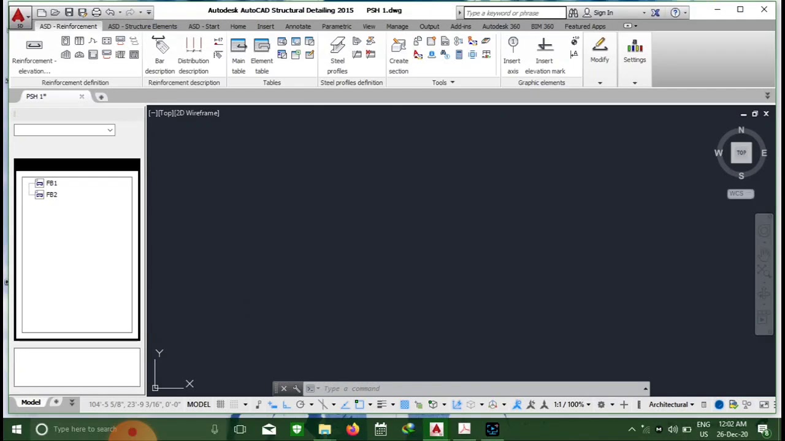Click the Help question mark icon
Viewport: 785px width, 441px height.
point(675,13)
